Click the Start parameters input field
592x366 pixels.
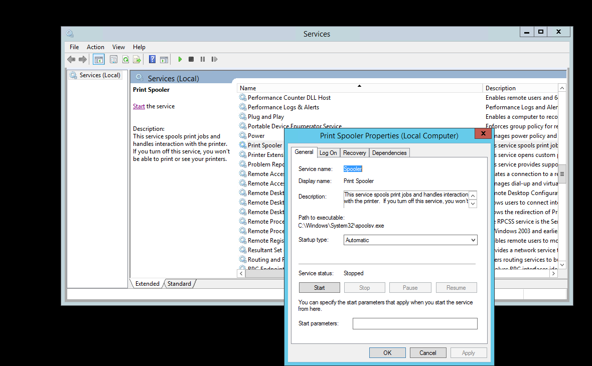[414, 324]
